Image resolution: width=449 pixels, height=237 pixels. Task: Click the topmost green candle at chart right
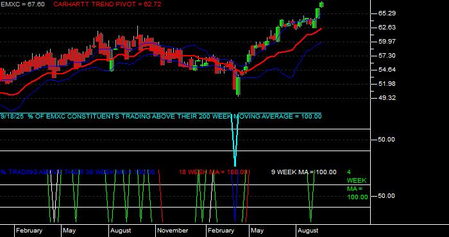[322, 4]
